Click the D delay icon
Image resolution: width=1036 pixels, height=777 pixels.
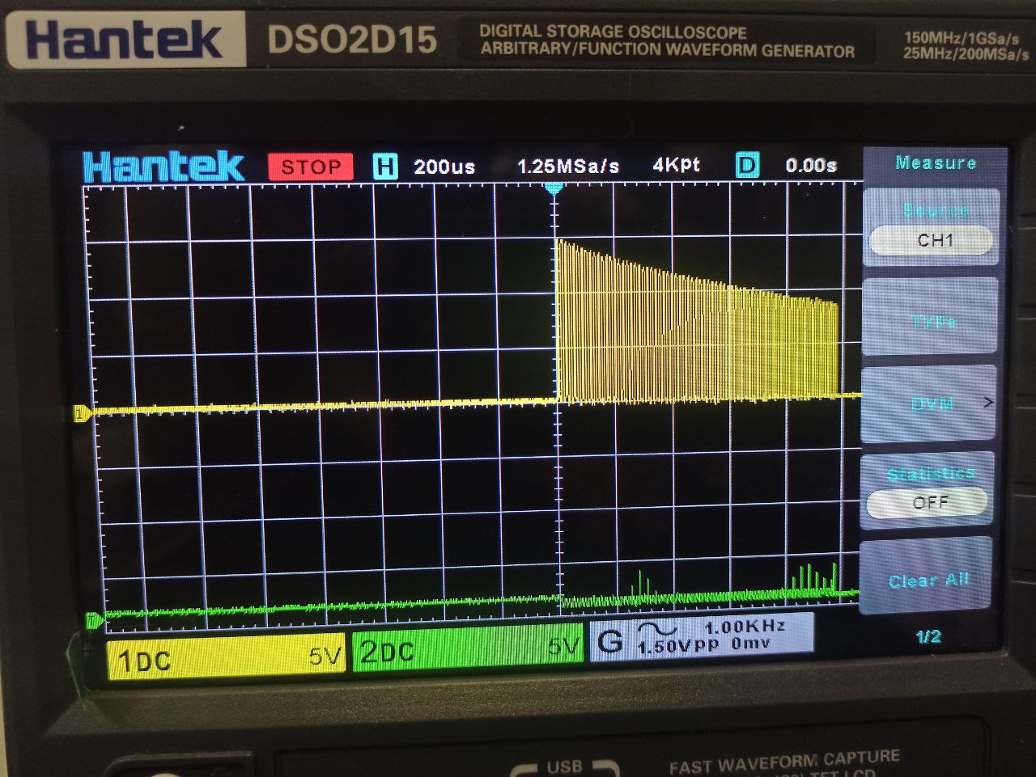[x=747, y=166]
